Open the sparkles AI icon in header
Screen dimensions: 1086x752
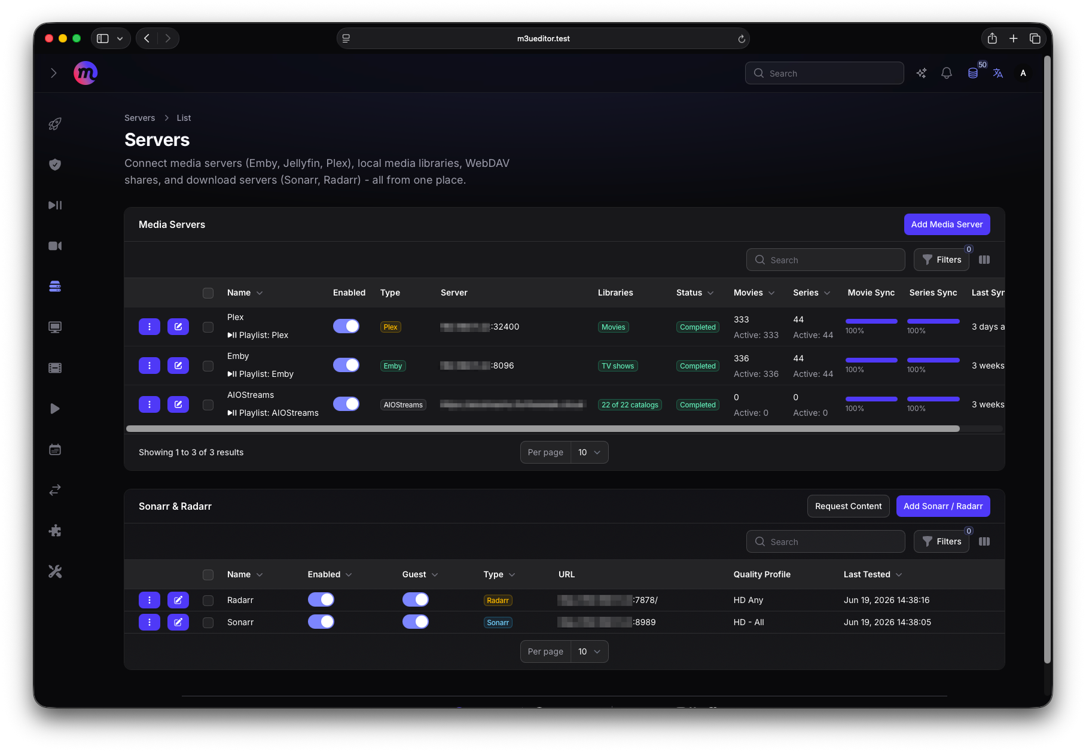pyautogui.click(x=922, y=73)
